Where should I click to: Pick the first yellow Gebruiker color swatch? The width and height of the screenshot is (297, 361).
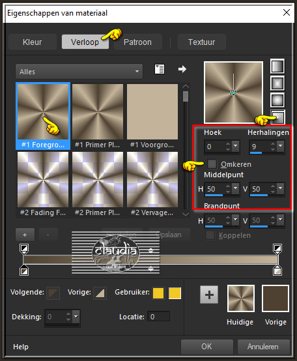(158, 293)
